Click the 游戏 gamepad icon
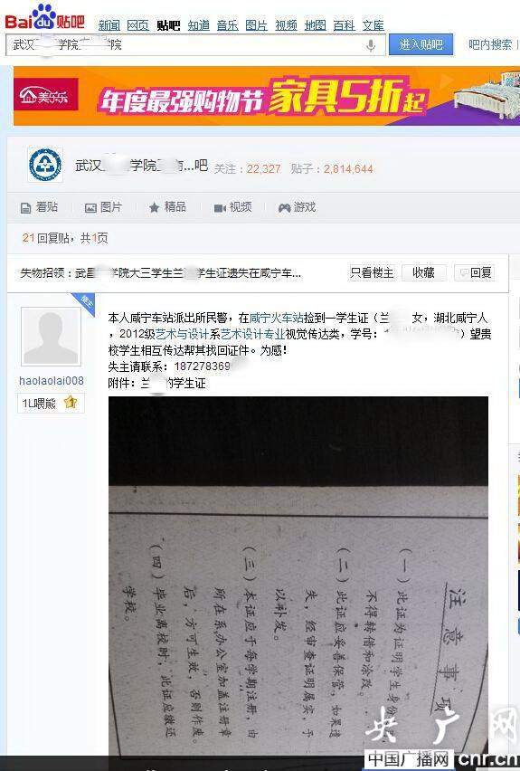Screen dimensions: 520x771 tap(284, 208)
